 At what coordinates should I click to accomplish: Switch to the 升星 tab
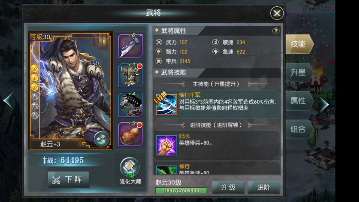pyautogui.click(x=299, y=72)
